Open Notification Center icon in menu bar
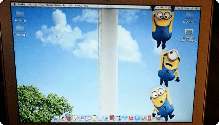This screenshot has width=219, height=125. click(197, 8)
